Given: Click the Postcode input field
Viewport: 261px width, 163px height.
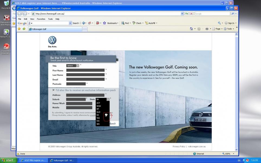Looking at the screenshot, I should [x=76, y=84].
